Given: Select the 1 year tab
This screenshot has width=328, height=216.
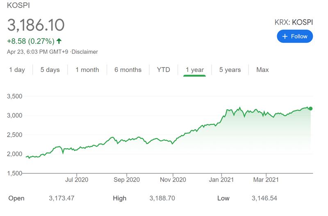Looking at the screenshot, I should point(194,70).
